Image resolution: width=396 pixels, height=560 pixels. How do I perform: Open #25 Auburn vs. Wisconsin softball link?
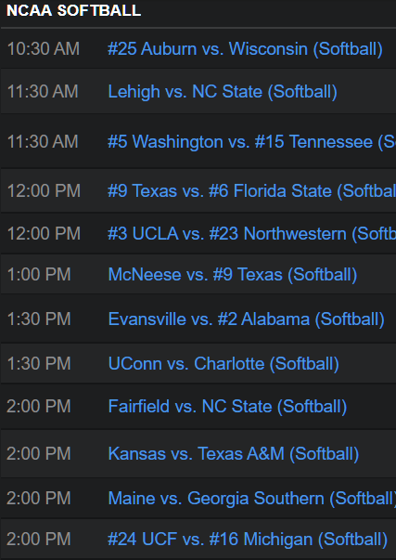[245, 49]
